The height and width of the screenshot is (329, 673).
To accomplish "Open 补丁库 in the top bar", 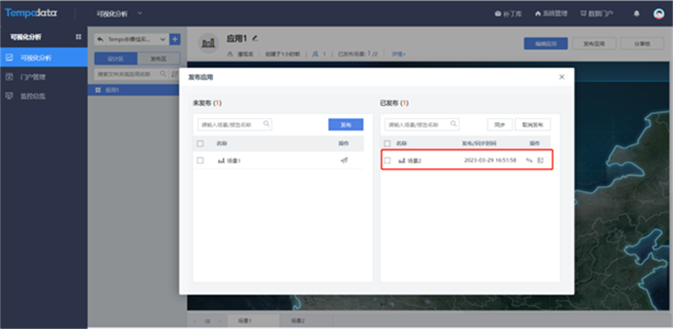I will coord(508,13).
